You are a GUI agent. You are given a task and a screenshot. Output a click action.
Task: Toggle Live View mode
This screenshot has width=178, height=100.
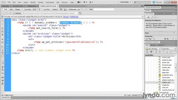pyautogui.click(x=46, y=9)
